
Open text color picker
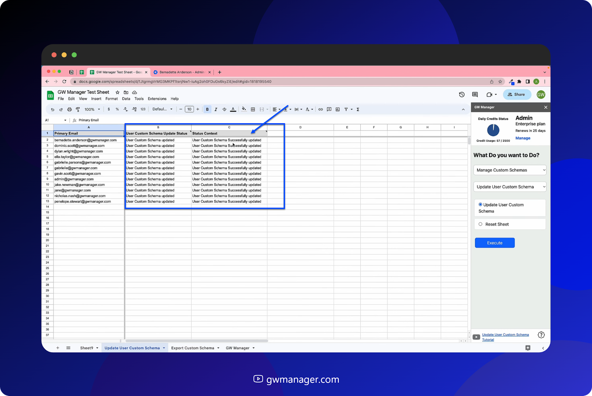233,110
